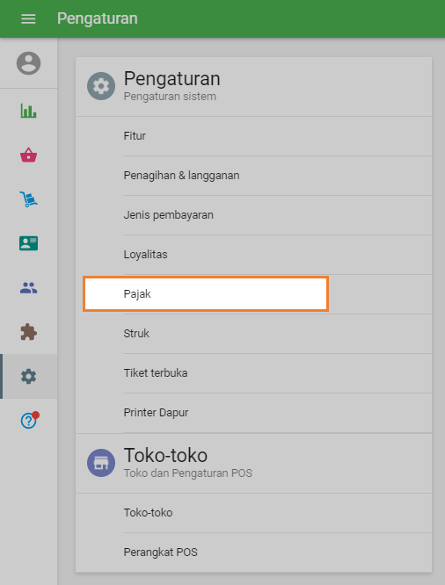Go to Perangkat POS settings

pos(253,552)
